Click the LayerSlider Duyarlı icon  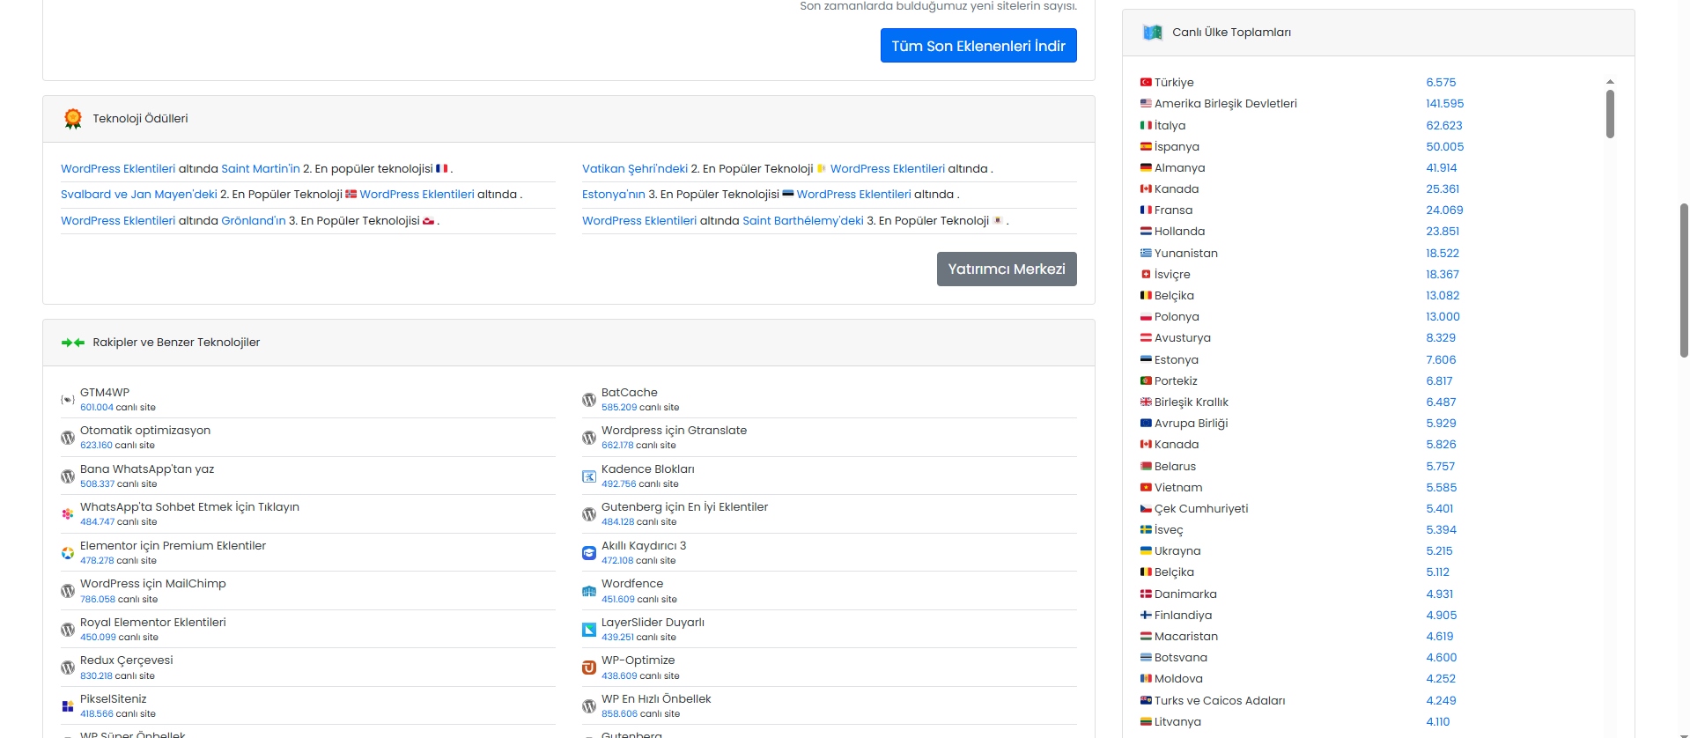[x=589, y=630]
